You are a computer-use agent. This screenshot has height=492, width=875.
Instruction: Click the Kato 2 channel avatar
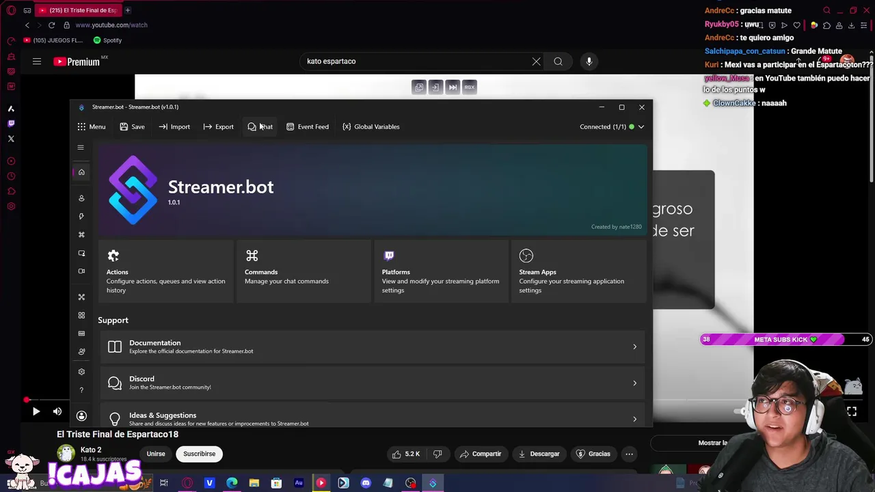click(66, 454)
